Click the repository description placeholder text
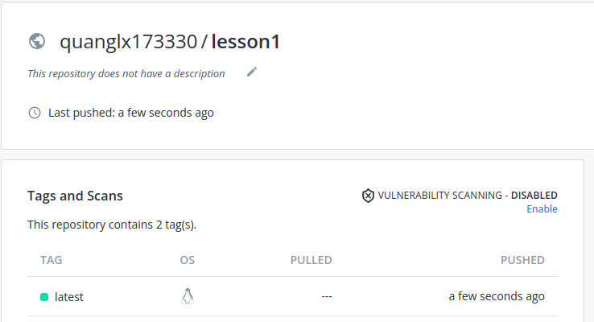This screenshot has width=594, height=322. (x=126, y=73)
